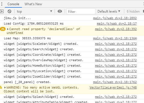Open source link beside Coordinate widget message
Viewport: 144px width, 103px height.
pyautogui.click(x=116, y=55)
